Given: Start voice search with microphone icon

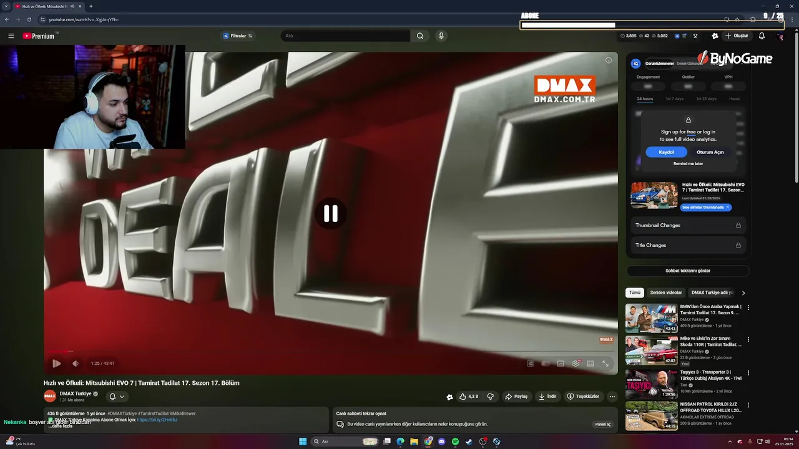Looking at the screenshot, I should pos(441,36).
